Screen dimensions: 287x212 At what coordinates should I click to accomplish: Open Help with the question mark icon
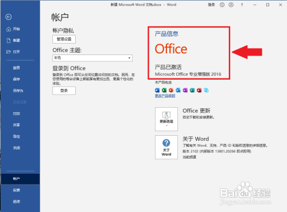(x=242, y=5)
